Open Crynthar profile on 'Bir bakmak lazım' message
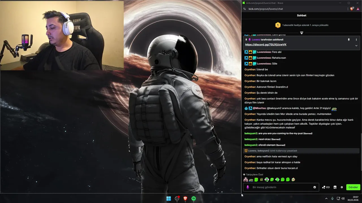This screenshot has width=362, height=203. click(x=250, y=81)
